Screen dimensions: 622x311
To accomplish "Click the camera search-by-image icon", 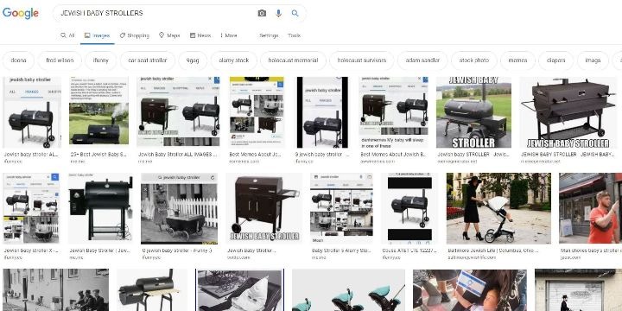I will 262,13.
